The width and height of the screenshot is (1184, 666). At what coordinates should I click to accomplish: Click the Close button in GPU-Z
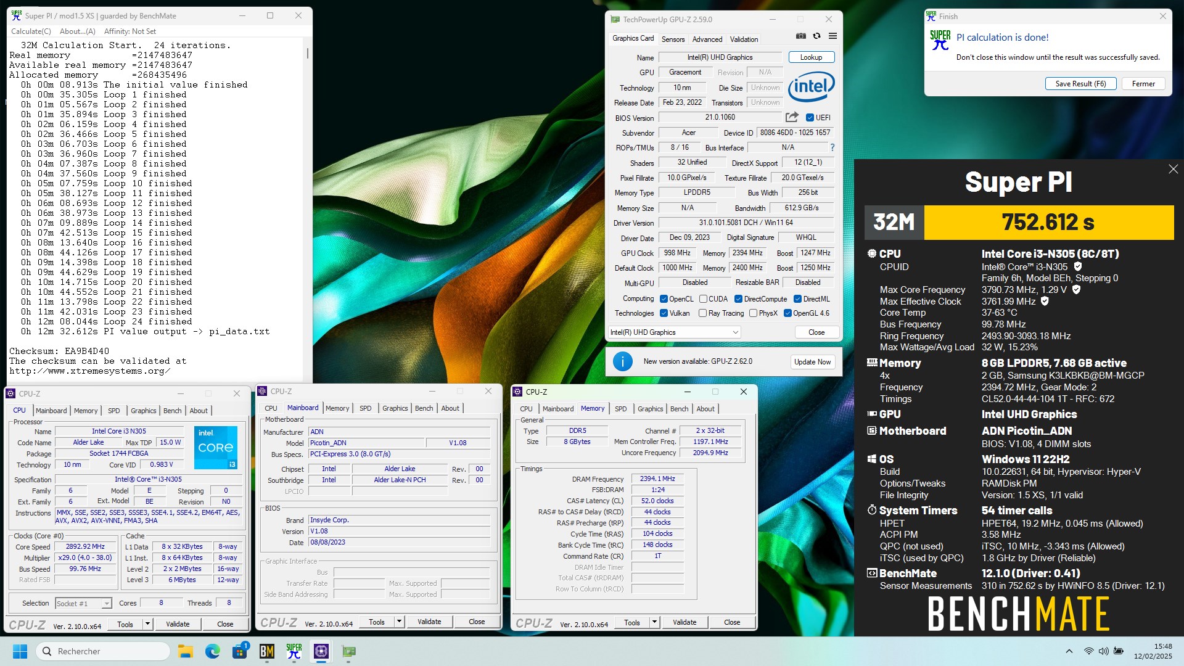tap(816, 332)
